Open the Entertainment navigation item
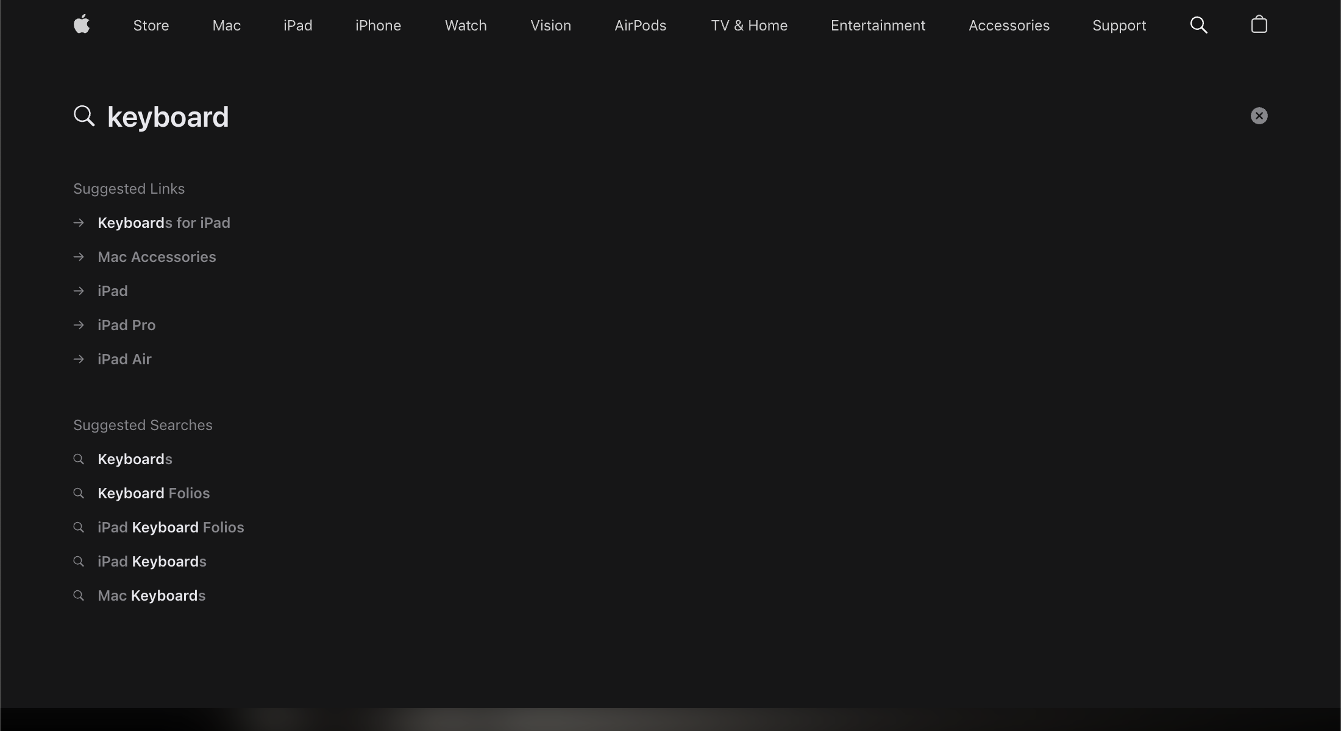The image size is (1341, 731). (x=878, y=25)
